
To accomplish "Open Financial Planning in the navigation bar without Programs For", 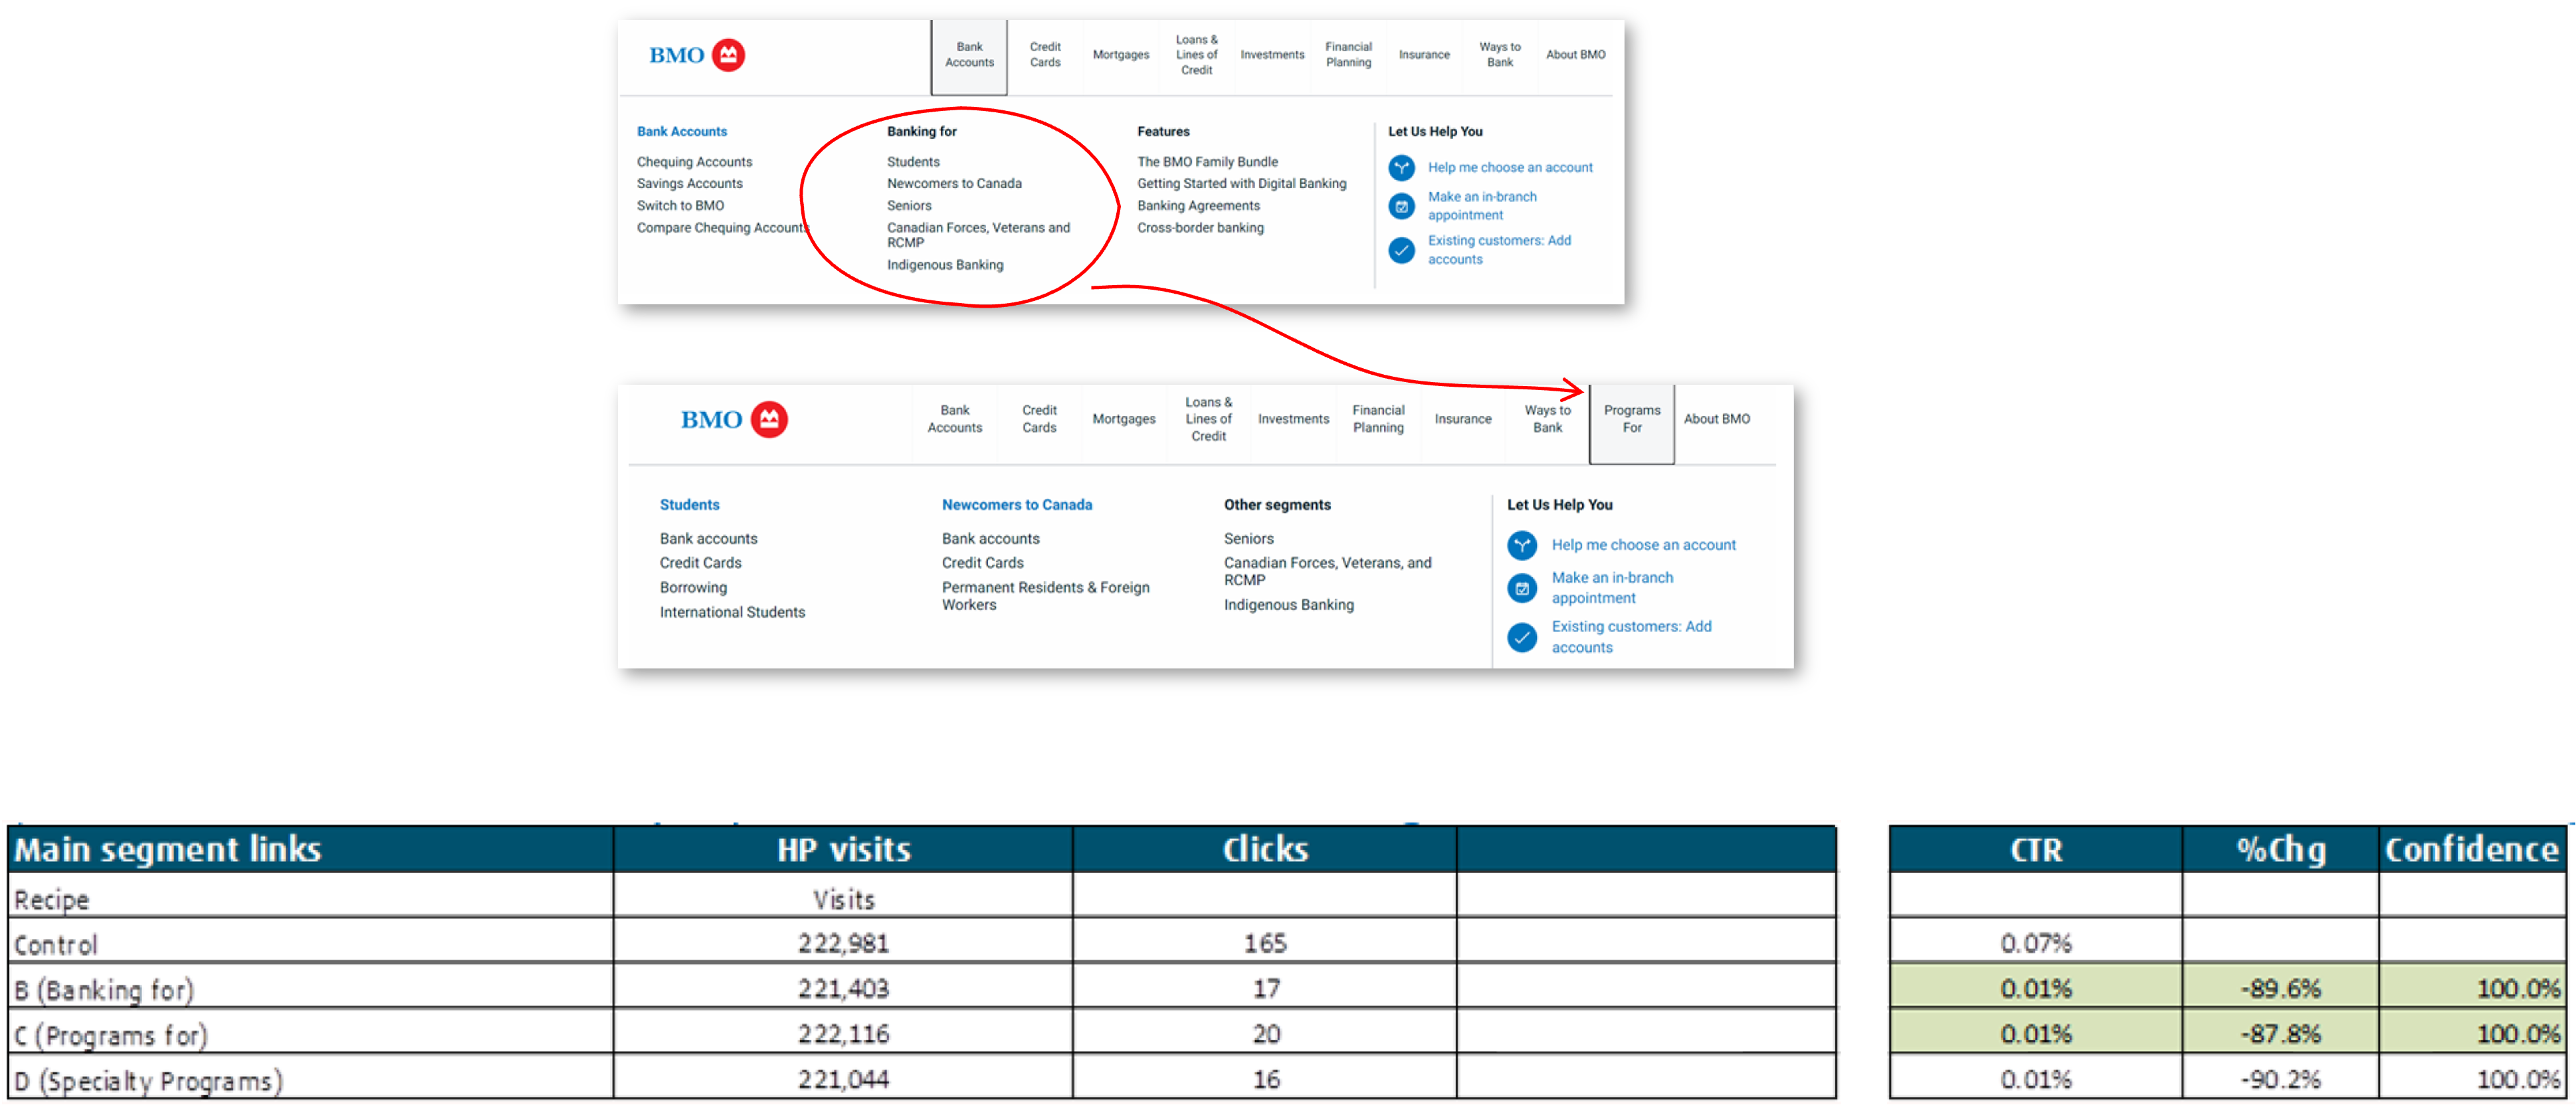I will click(1348, 55).
